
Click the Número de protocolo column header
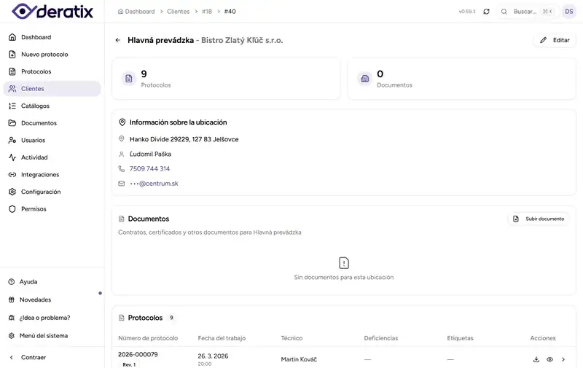coord(148,338)
